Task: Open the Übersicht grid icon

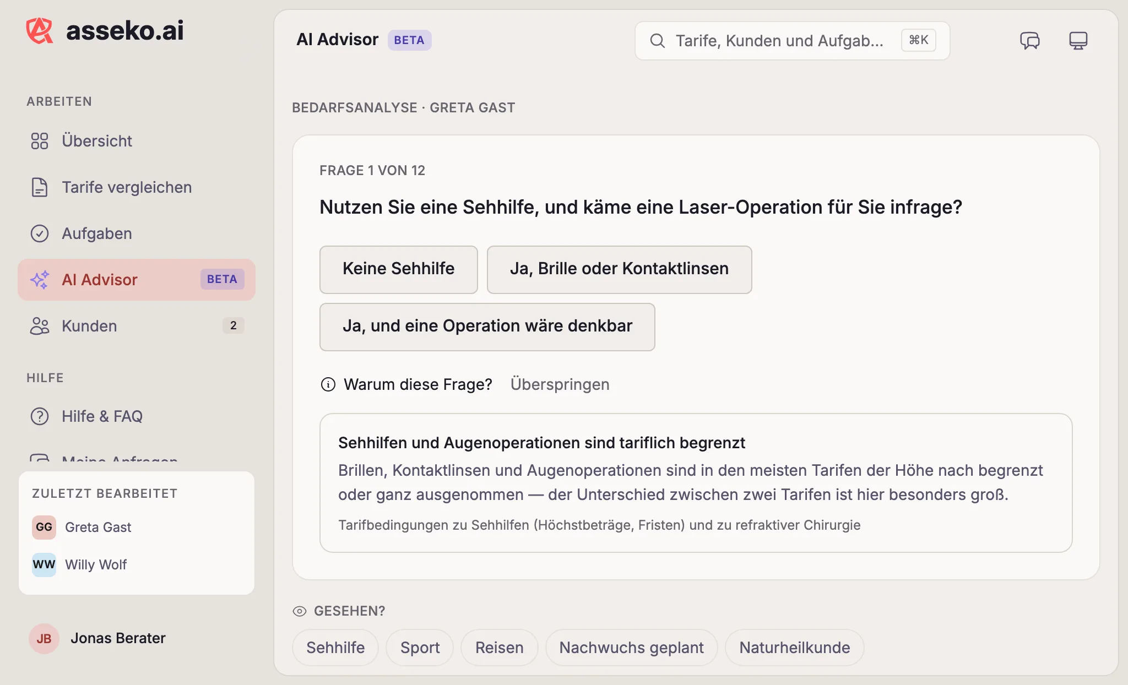Action: coord(40,141)
